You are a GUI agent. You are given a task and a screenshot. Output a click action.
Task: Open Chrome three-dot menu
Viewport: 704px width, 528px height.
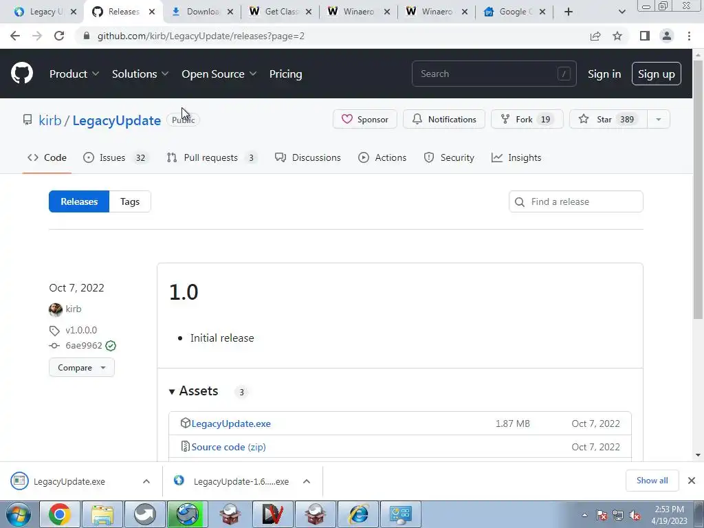[x=689, y=36]
